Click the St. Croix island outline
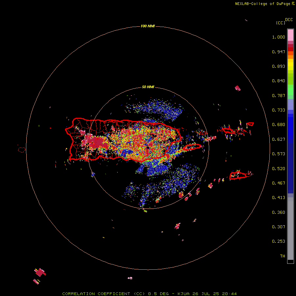 click(238, 175)
